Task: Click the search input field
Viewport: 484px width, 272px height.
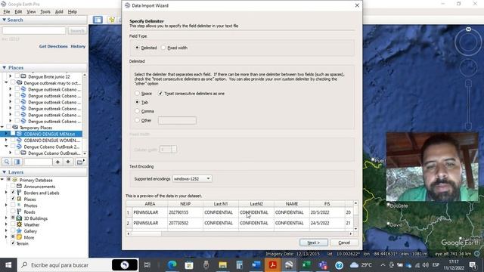Action: [x=34, y=30]
